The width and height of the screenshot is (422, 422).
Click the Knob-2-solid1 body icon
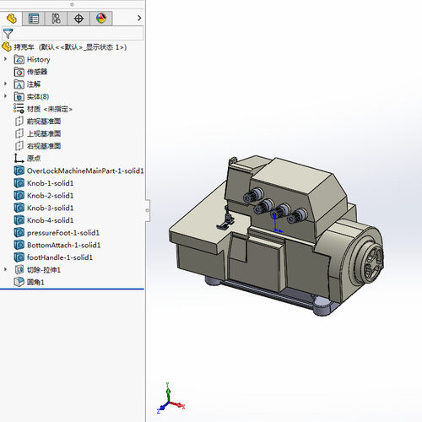click(x=19, y=196)
